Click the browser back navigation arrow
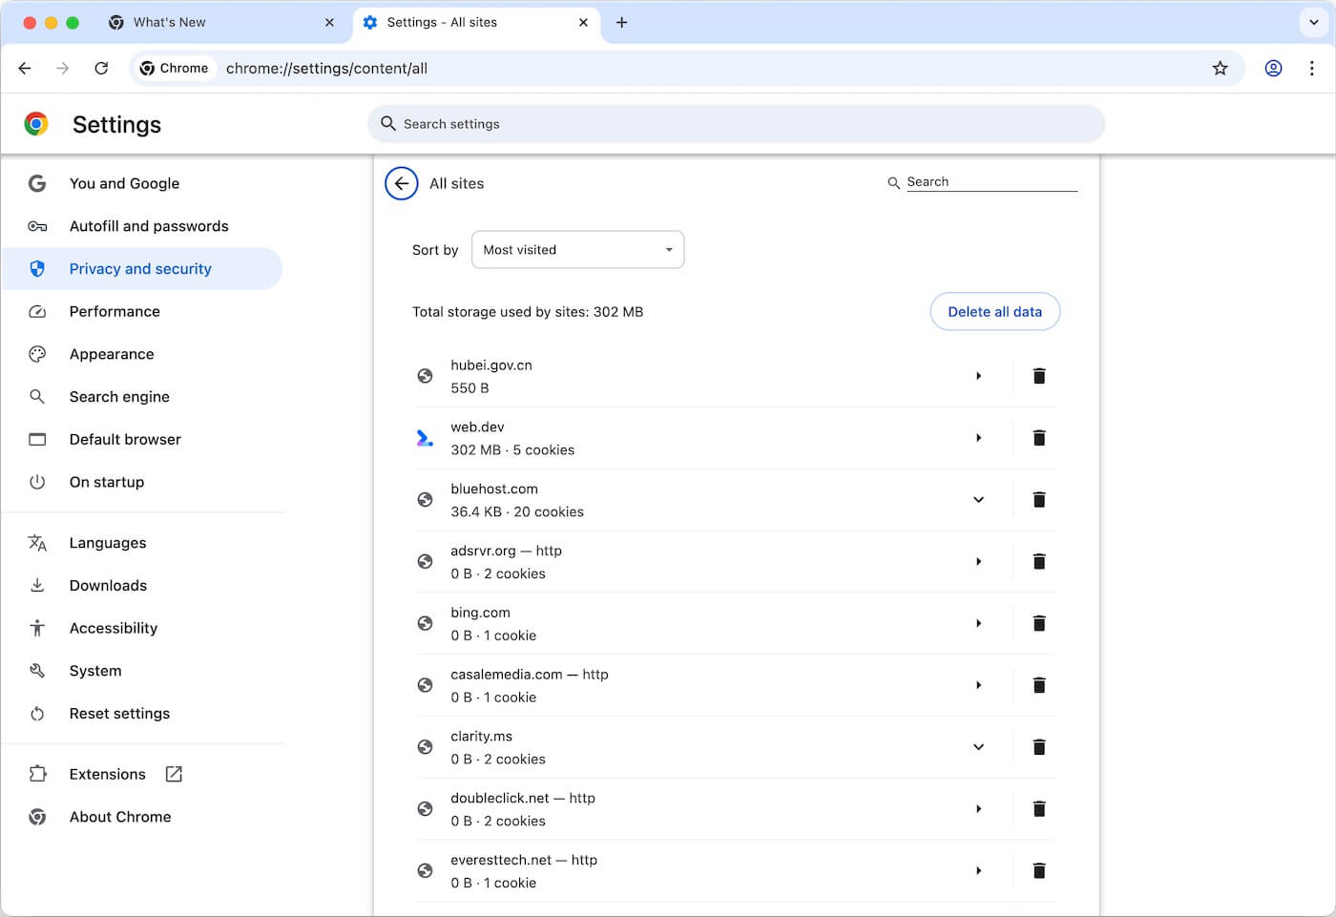The image size is (1336, 917). (25, 68)
